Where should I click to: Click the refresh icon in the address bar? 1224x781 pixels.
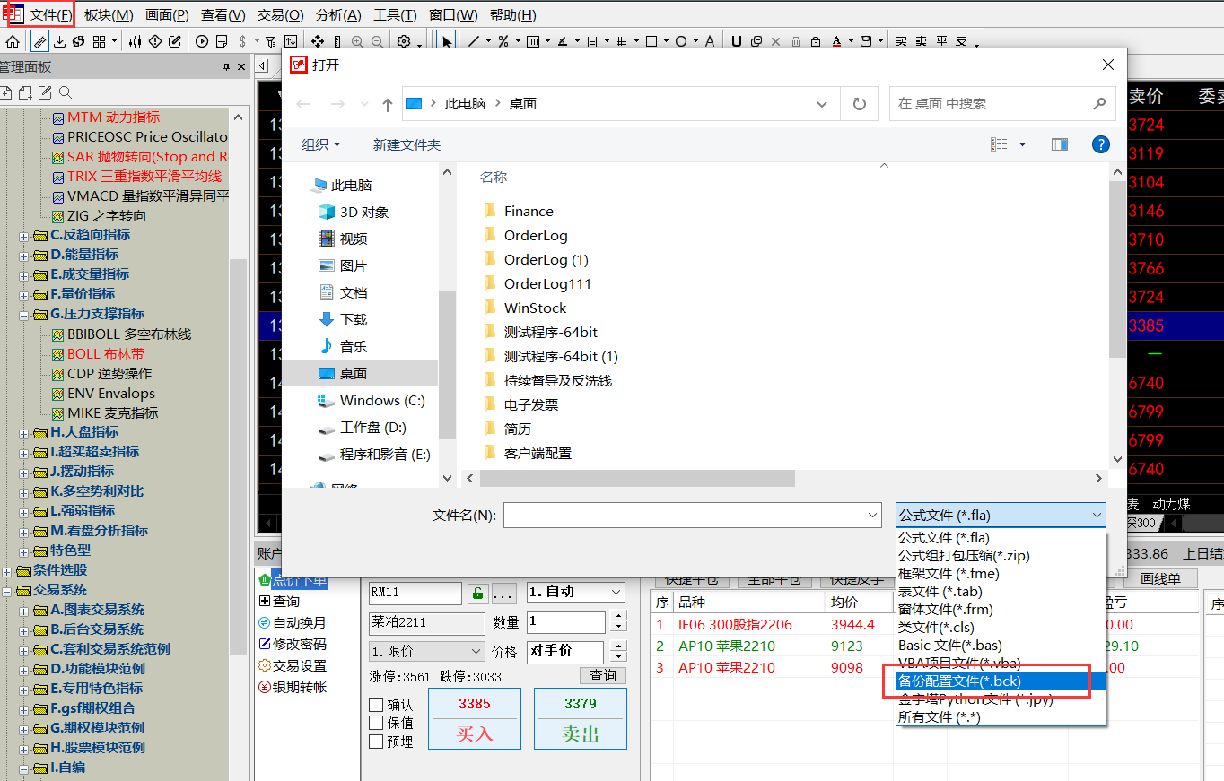tap(860, 104)
